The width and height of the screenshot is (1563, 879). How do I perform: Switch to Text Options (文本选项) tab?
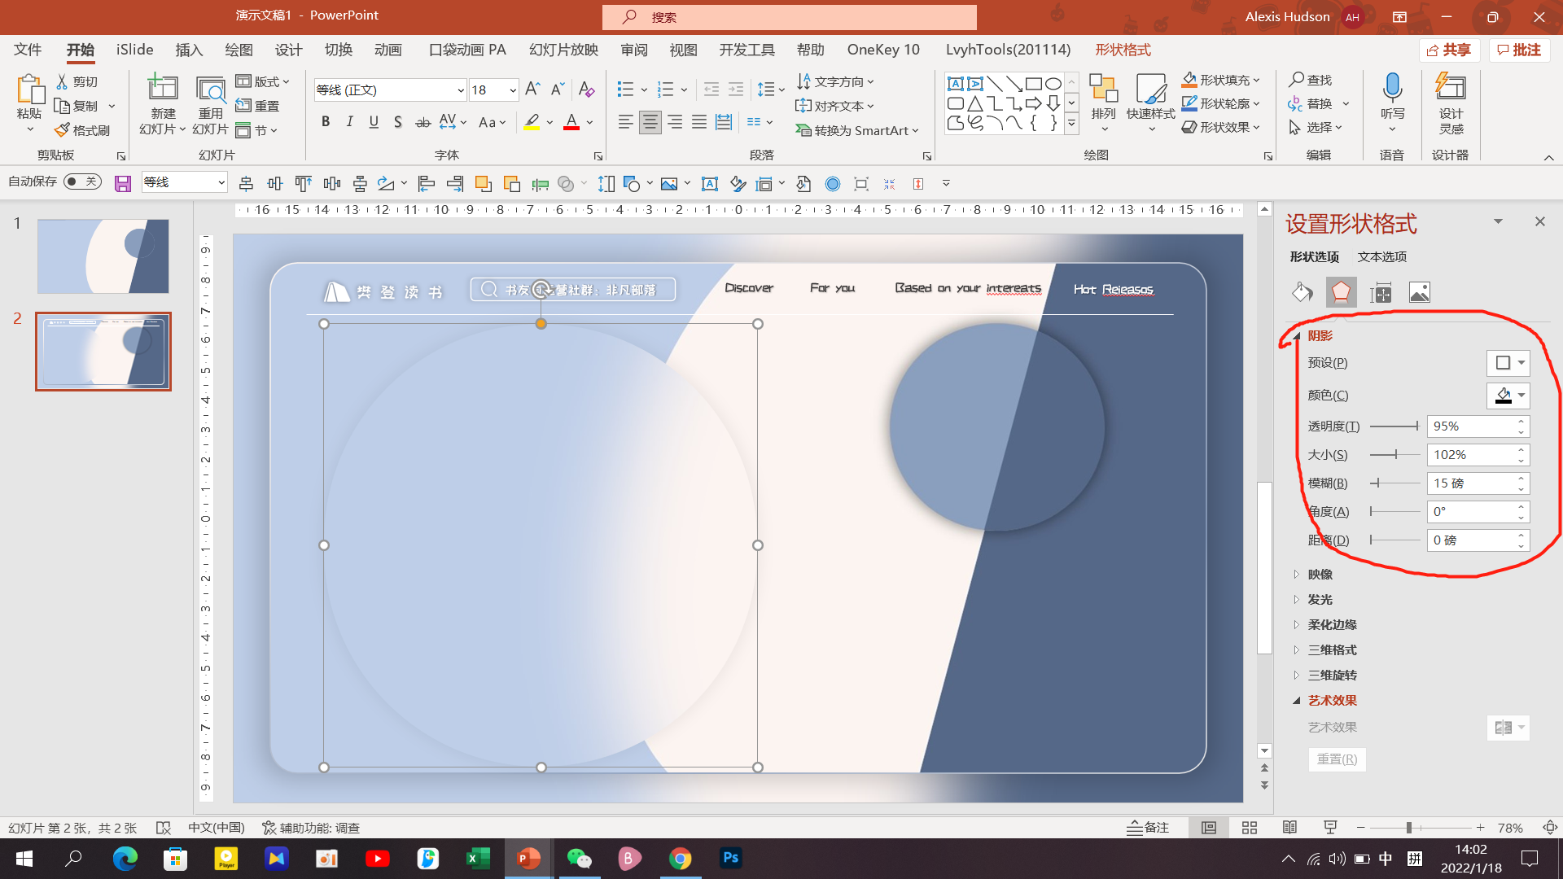[1381, 256]
